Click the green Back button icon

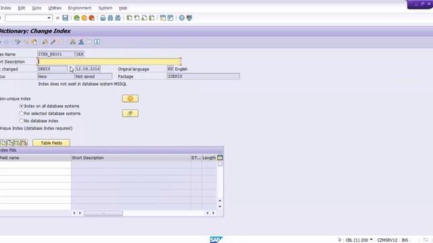pos(76,18)
